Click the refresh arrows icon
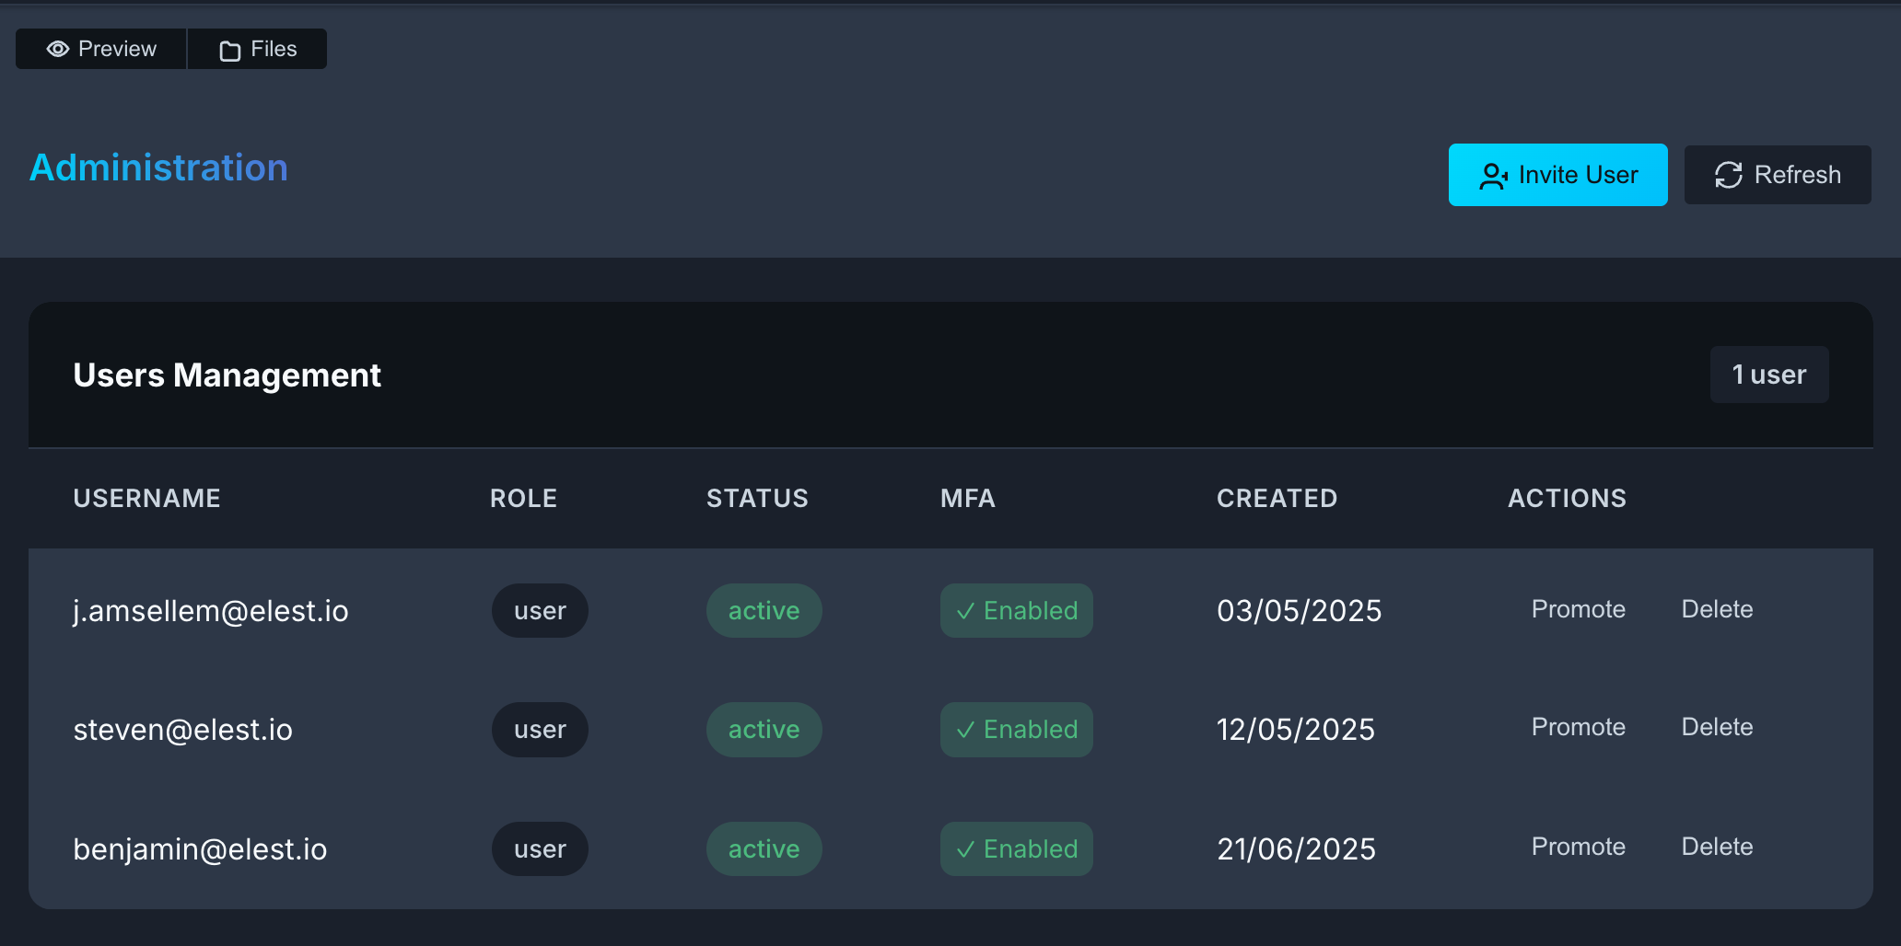Screen dimensions: 1901x946 [1728, 175]
